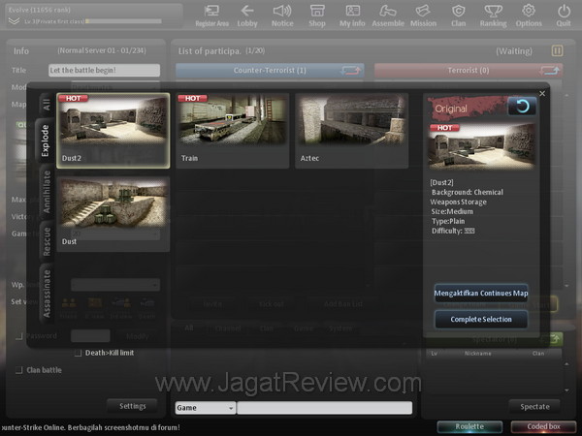Click the Counter-Terrorist team switch icon
Screen dimensions: 582x436
pyautogui.click(x=350, y=70)
